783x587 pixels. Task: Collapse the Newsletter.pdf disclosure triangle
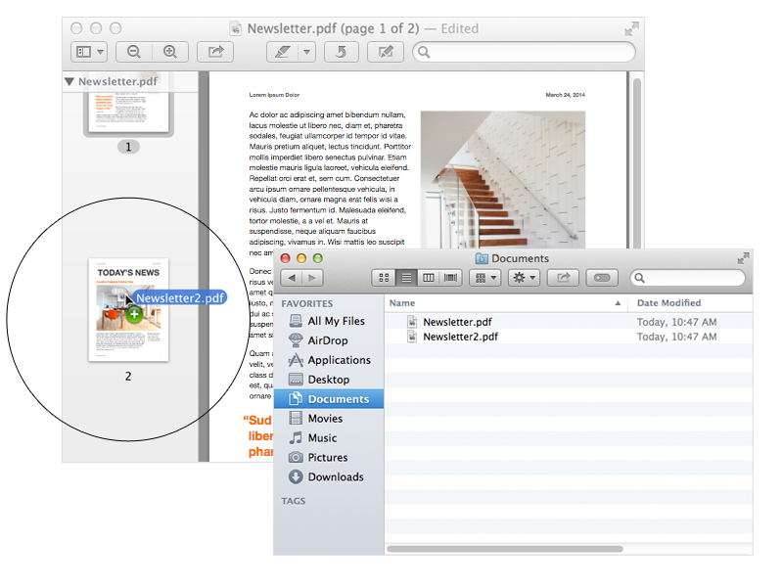[69, 82]
